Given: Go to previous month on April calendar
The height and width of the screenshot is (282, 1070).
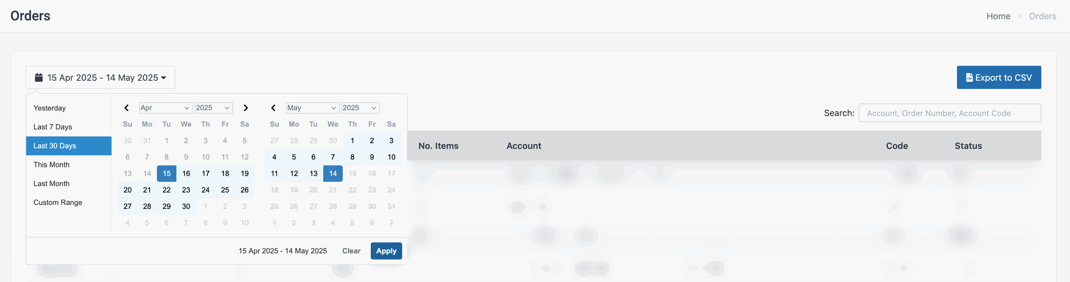Looking at the screenshot, I should click(127, 108).
